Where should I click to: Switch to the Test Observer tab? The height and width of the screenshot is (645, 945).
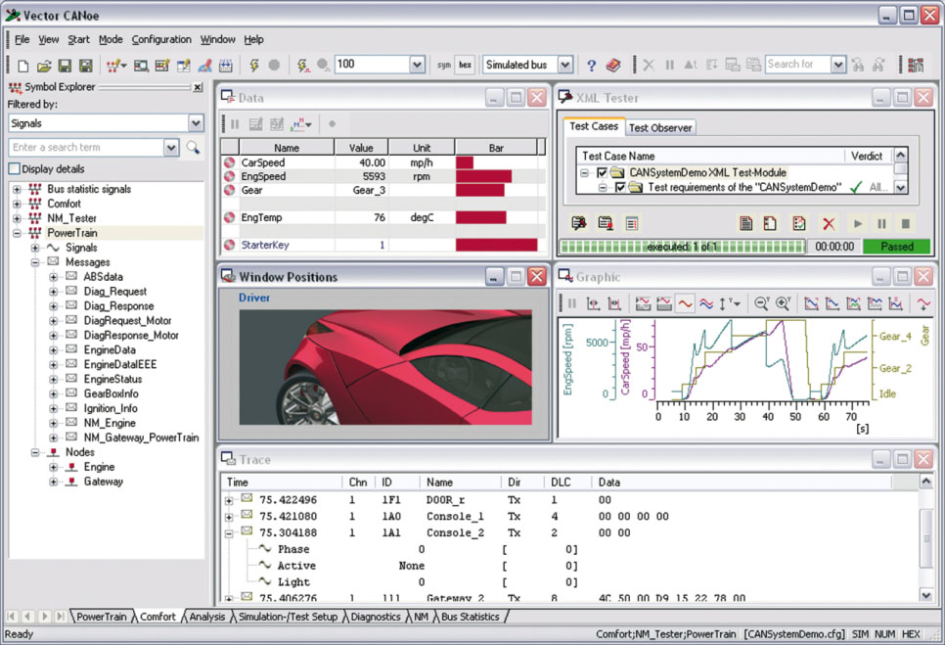(659, 127)
